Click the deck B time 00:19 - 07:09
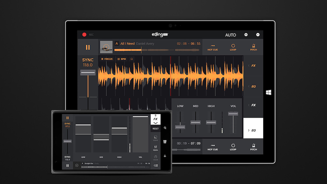The image size is (327, 184). (x=188, y=143)
